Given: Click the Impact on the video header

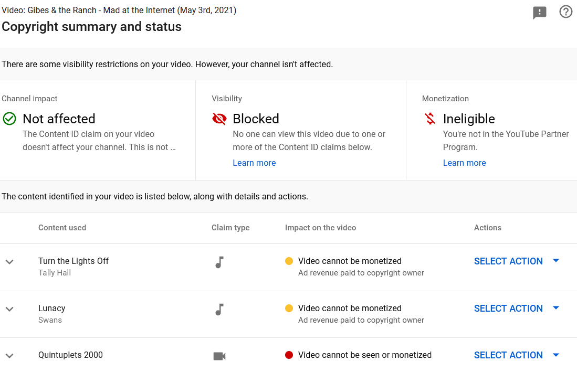Looking at the screenshot, I should 320,228.
